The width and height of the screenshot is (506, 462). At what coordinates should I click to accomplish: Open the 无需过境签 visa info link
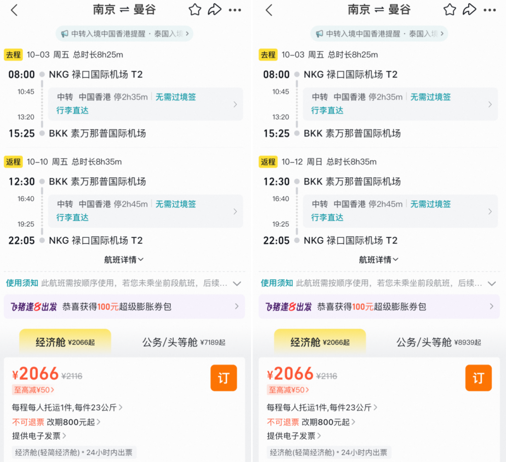coord(175,97)
